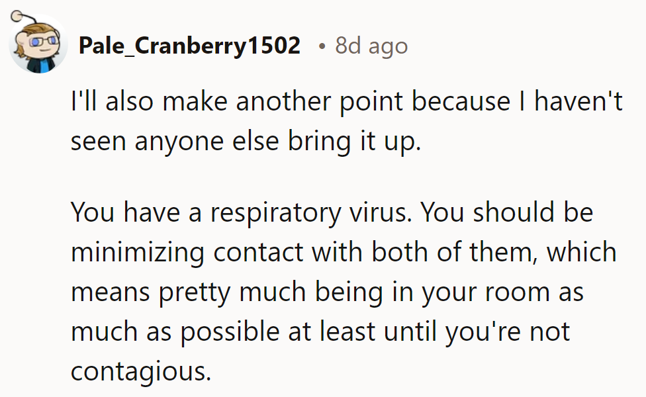Image resolution: width=646 pixels, height=397 pixels.
Task: Click the Pale_Cranberry1502 Snoo avatar
Action: pyautogui.click(x=38, y=44)
